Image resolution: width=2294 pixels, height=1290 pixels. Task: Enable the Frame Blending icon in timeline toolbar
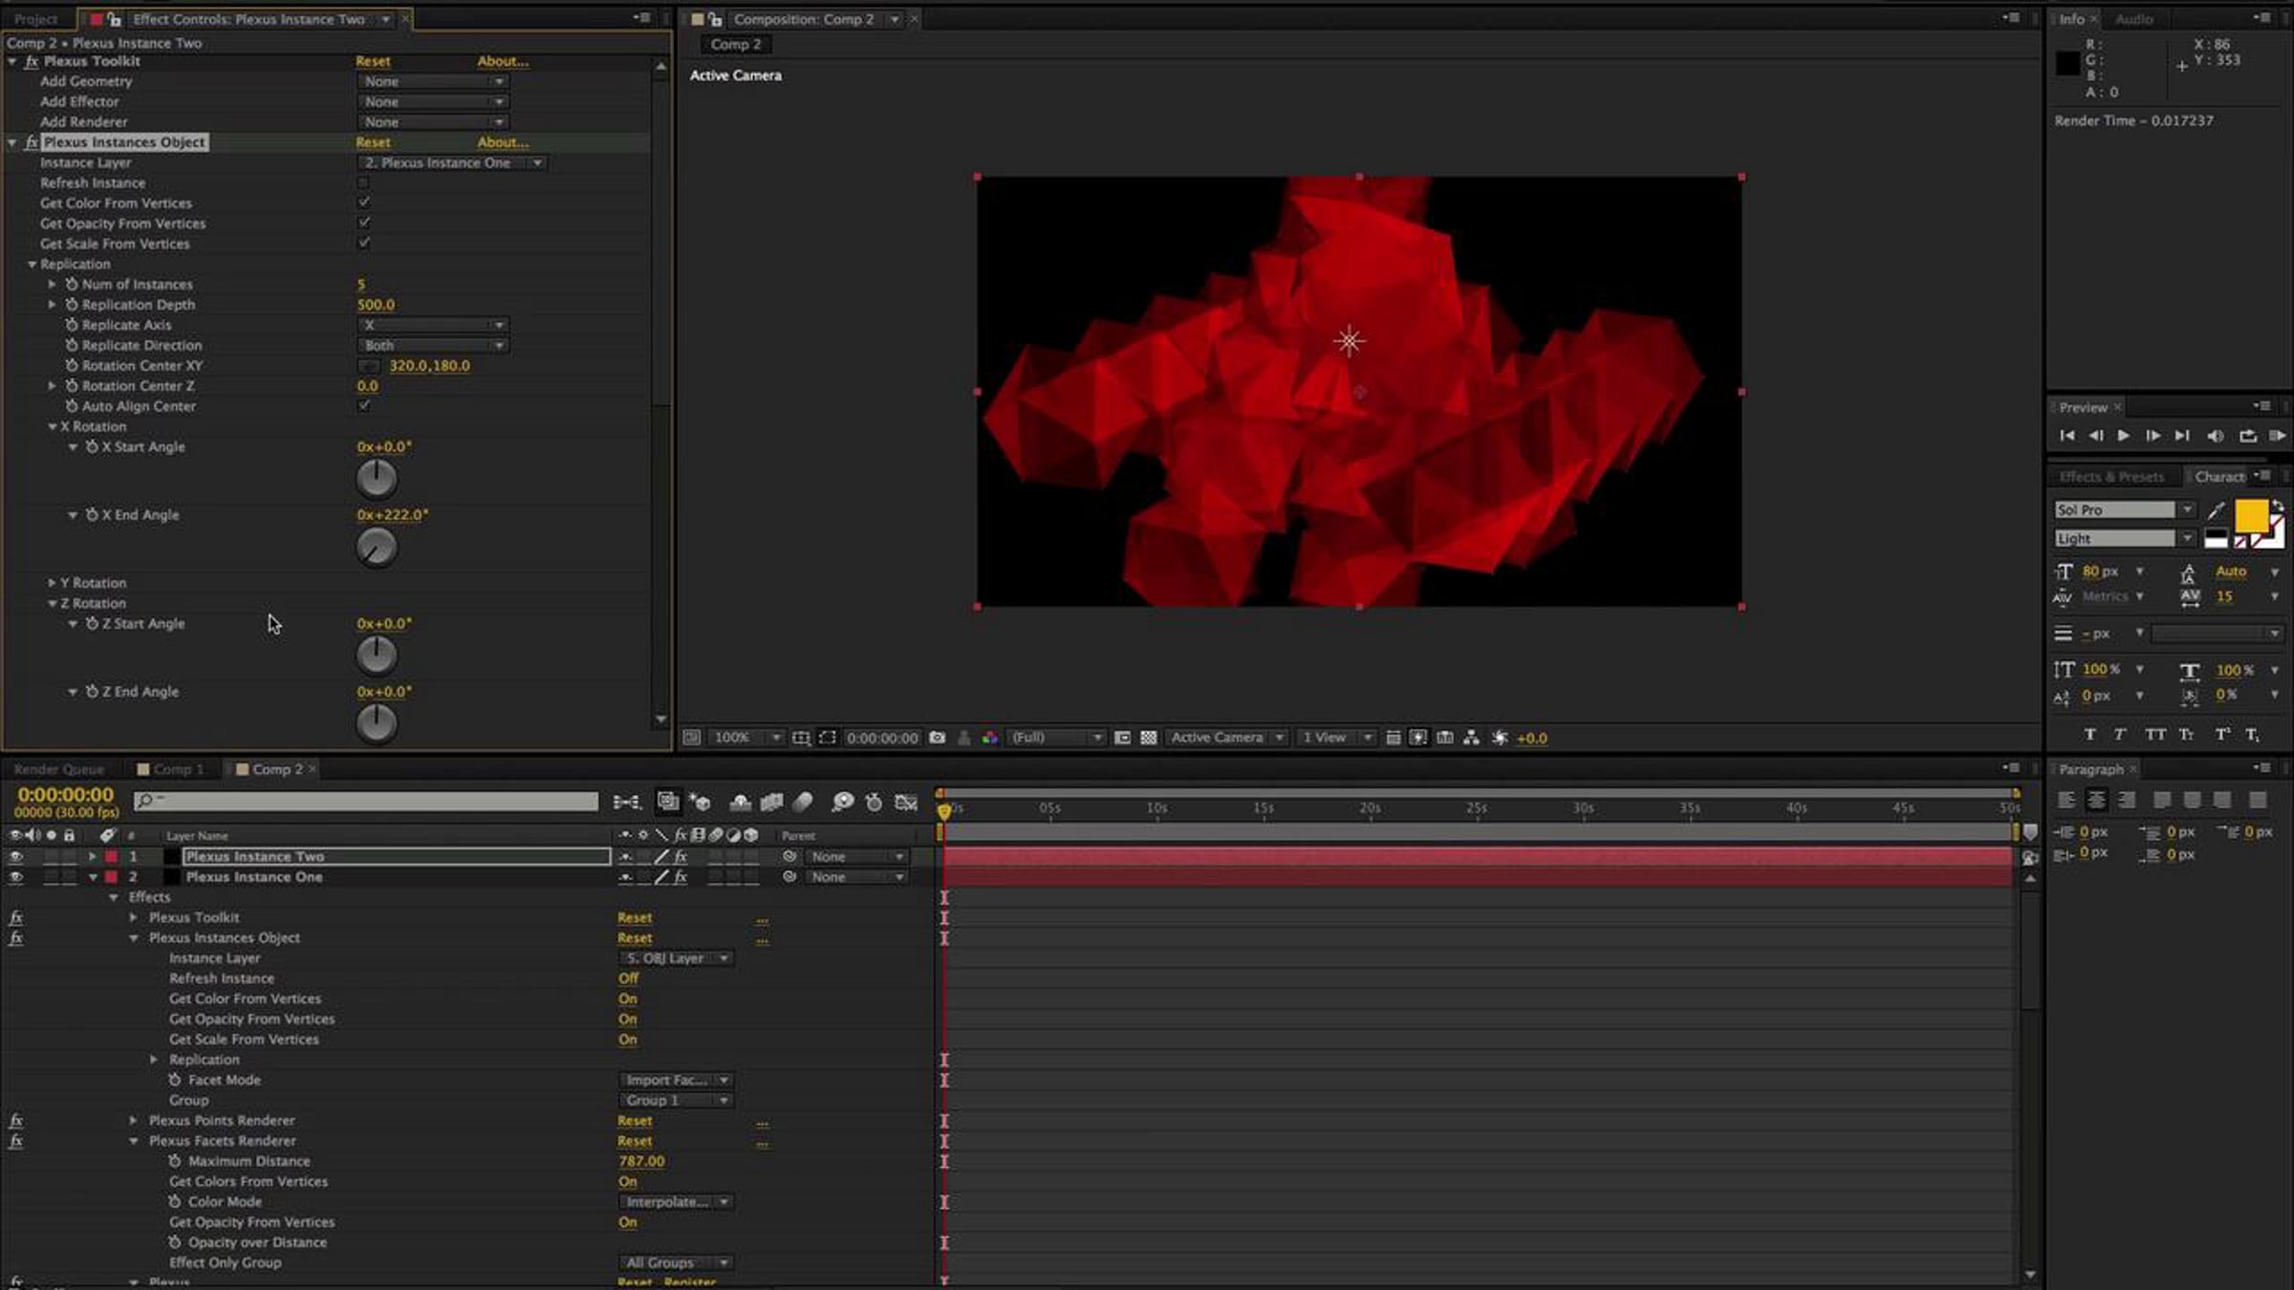pos(771,802)
